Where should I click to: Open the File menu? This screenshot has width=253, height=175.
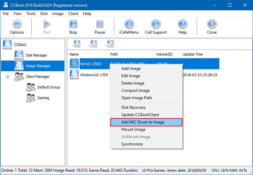pos(6,14)
